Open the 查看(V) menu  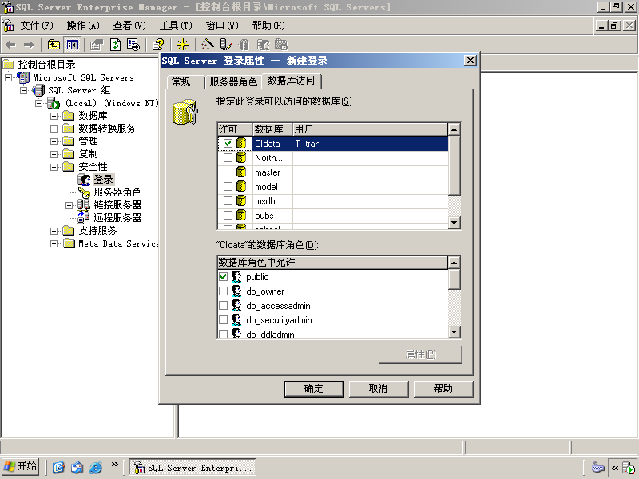coord(129,26)
